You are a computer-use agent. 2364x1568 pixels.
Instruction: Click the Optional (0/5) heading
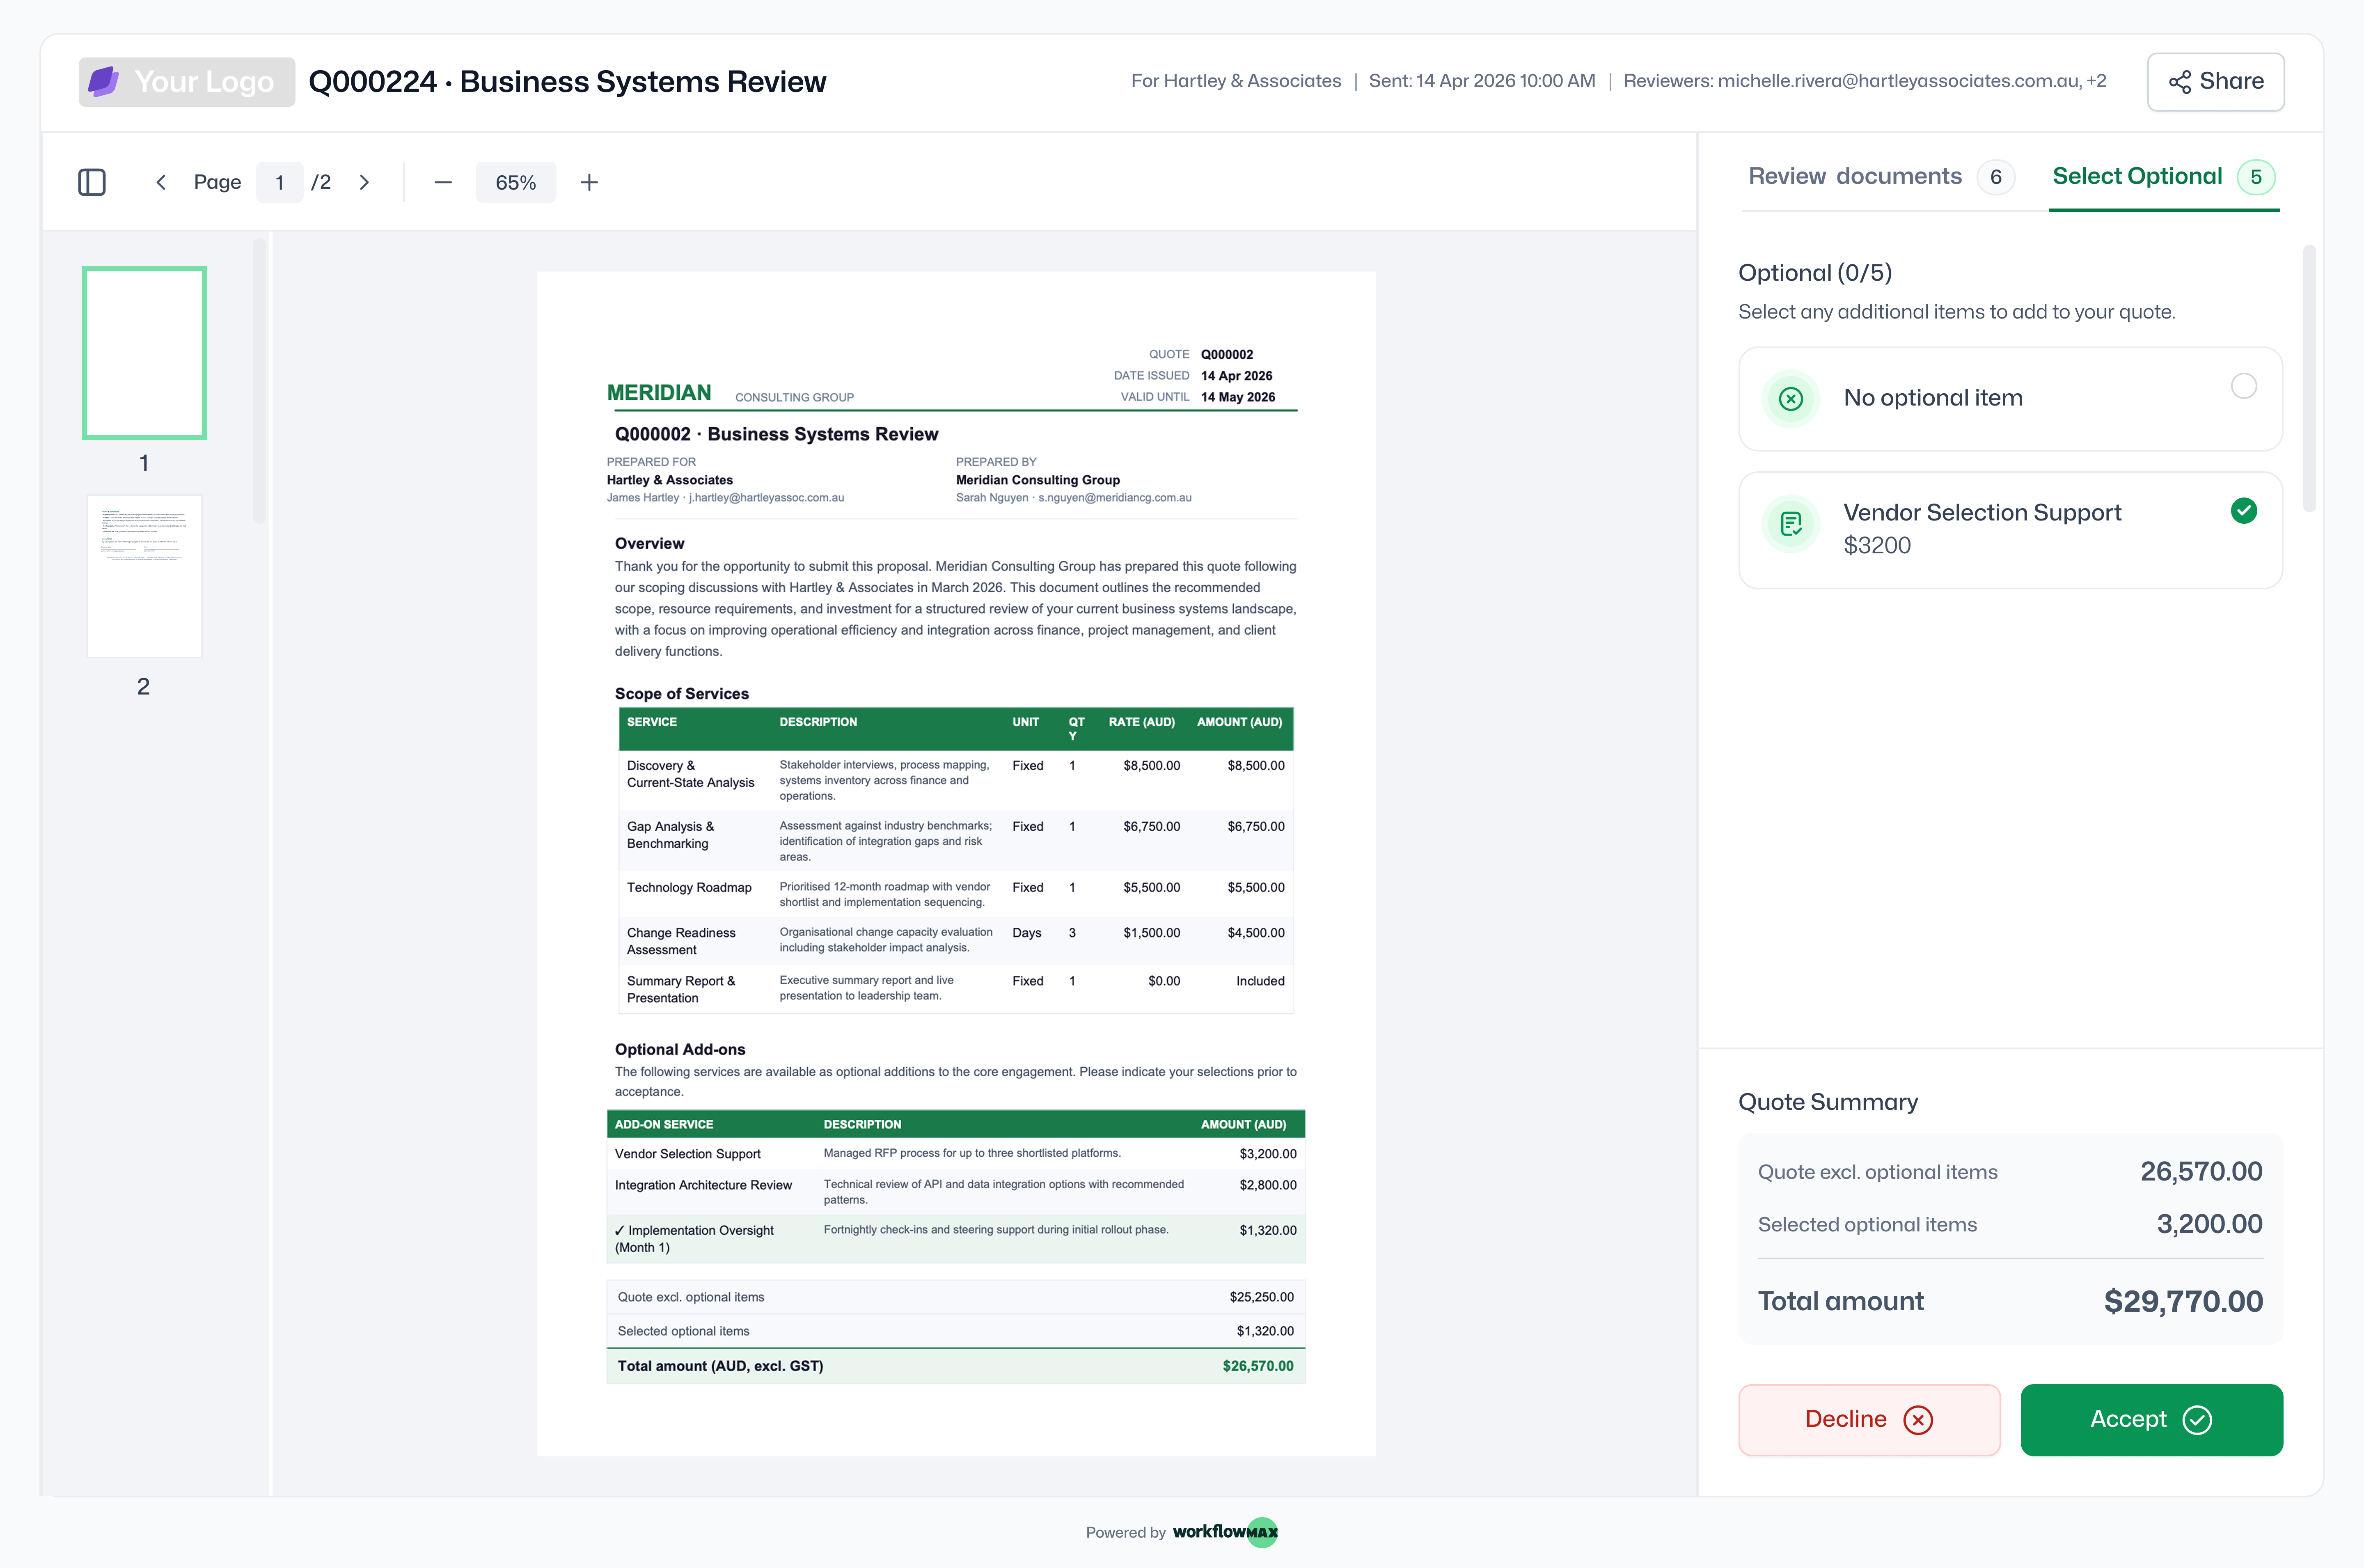(x=1815, y=273)
